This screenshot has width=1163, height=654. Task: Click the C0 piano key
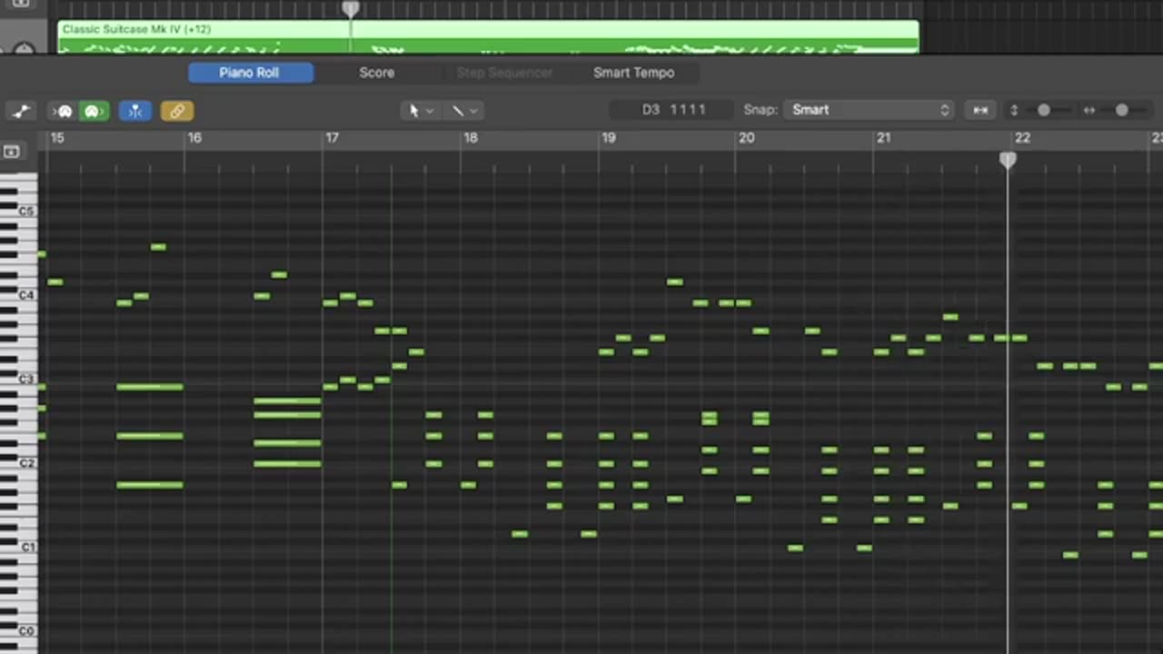click(x=19, y=630)
